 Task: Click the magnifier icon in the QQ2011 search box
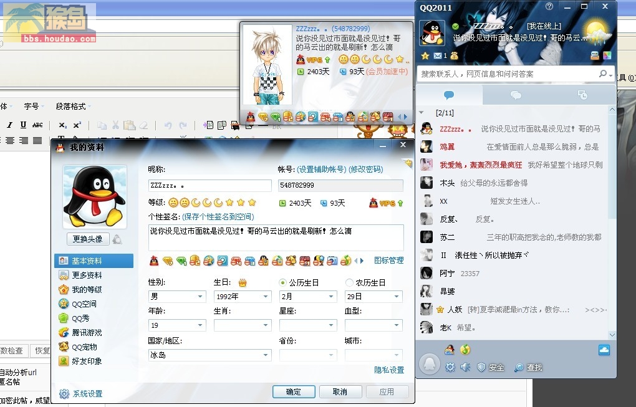(603, 74)
